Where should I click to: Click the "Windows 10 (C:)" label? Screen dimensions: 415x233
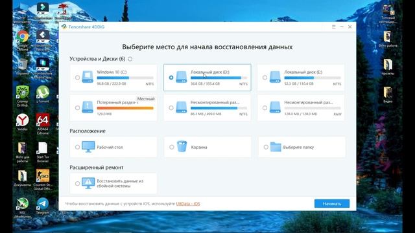tap(112, 72)
